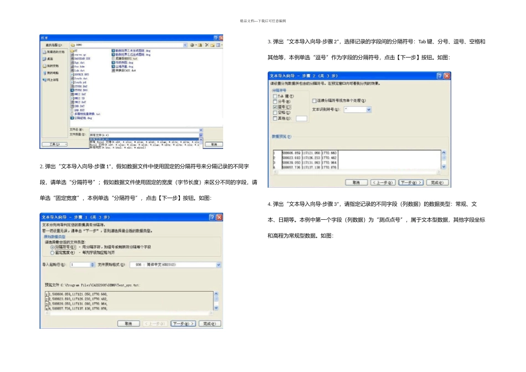Expand the 文件原始格式 encoding dropdown
526x372 pixels.
pyautogui.click(x=218, y=265)
